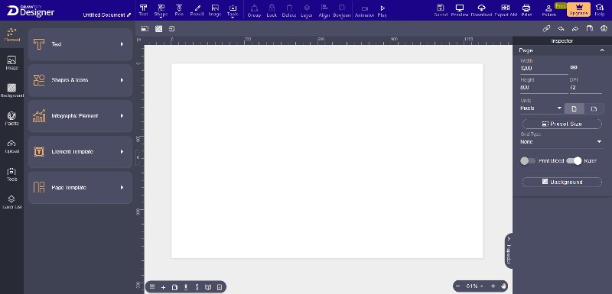Collapse the left elements panel handle
This screenshot has height=294, width=612.
(x=138, y=157)
